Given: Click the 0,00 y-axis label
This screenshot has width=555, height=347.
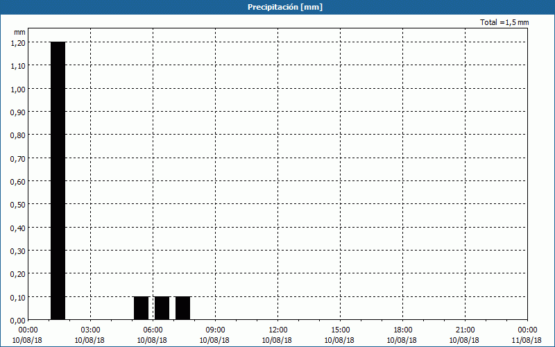Looking at the screenshot, I should pyautogui.click(x=18, y=321).
